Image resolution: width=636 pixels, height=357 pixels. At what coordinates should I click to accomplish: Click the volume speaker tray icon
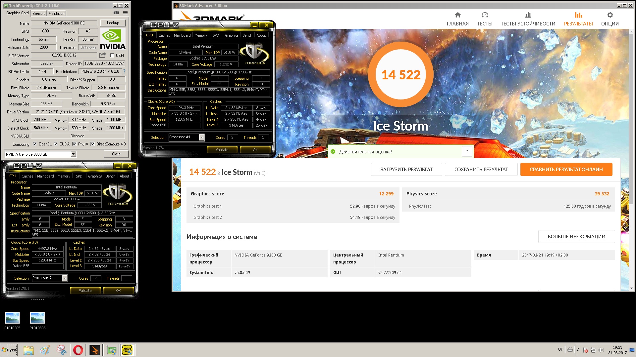[601, 350]
